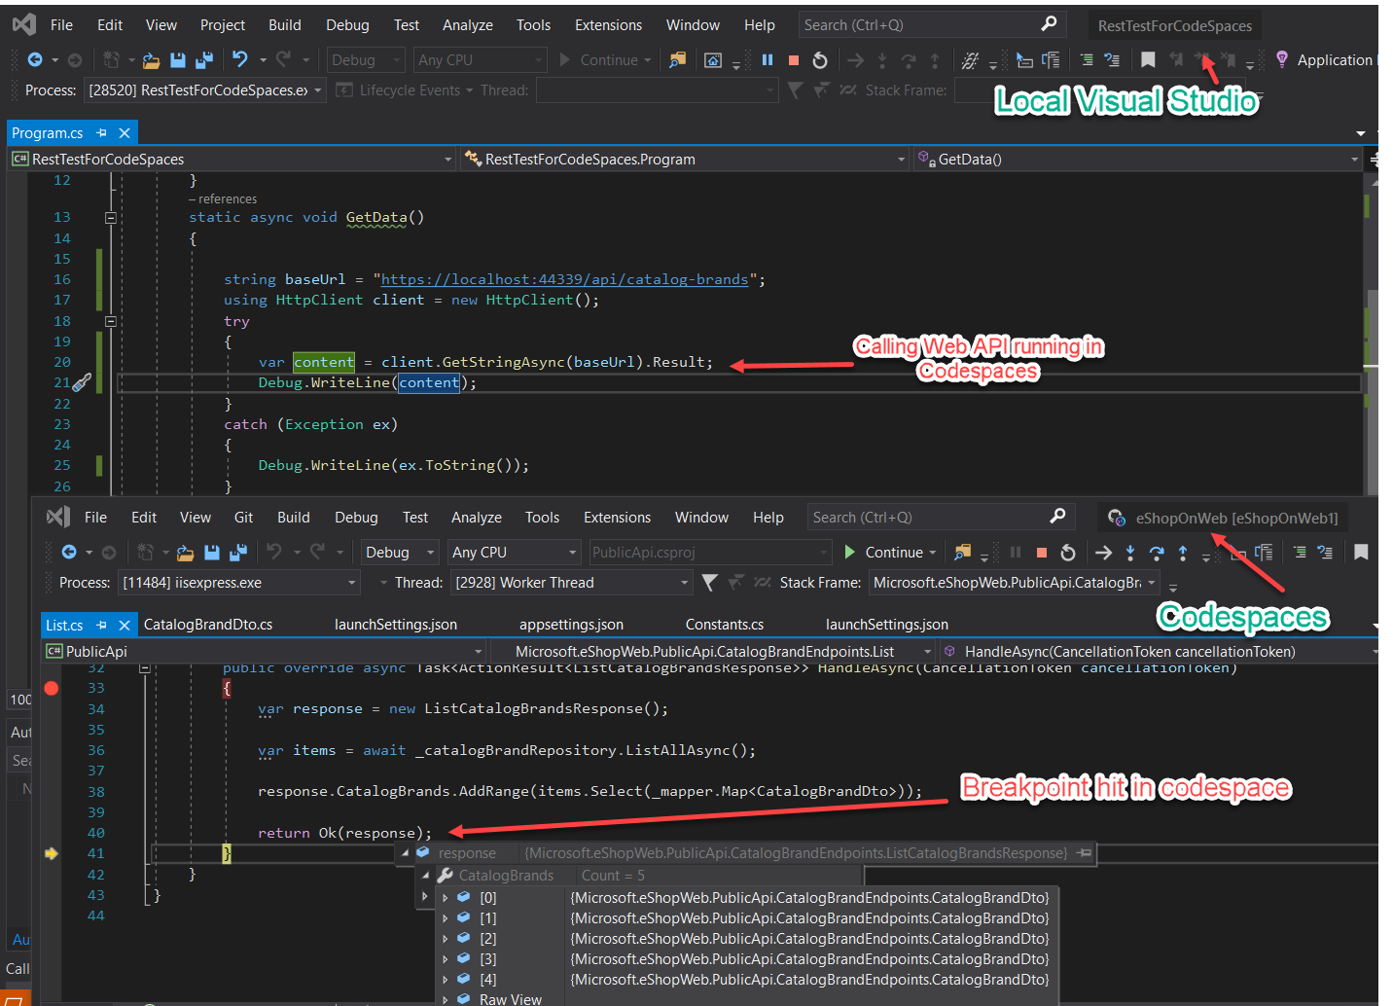This screenshot has height=1006, width=1393.
Task: Click 'Count = 5' value in data tip
Action: (613, 876)
